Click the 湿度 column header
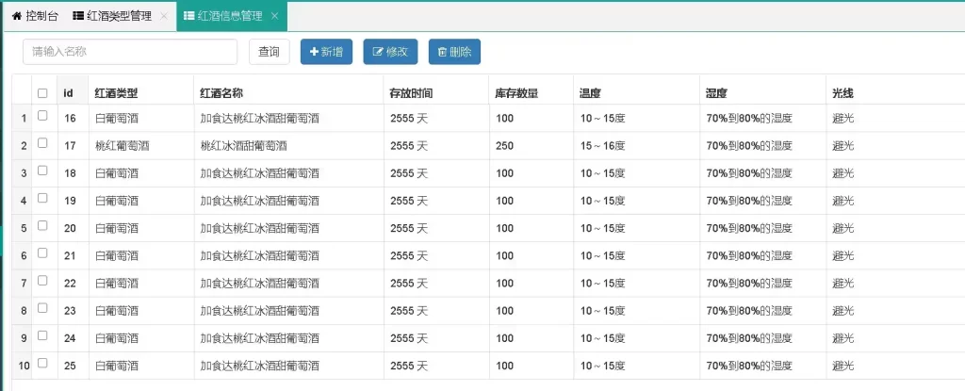Viewport: 965px width, 391px height. [762, 90]
